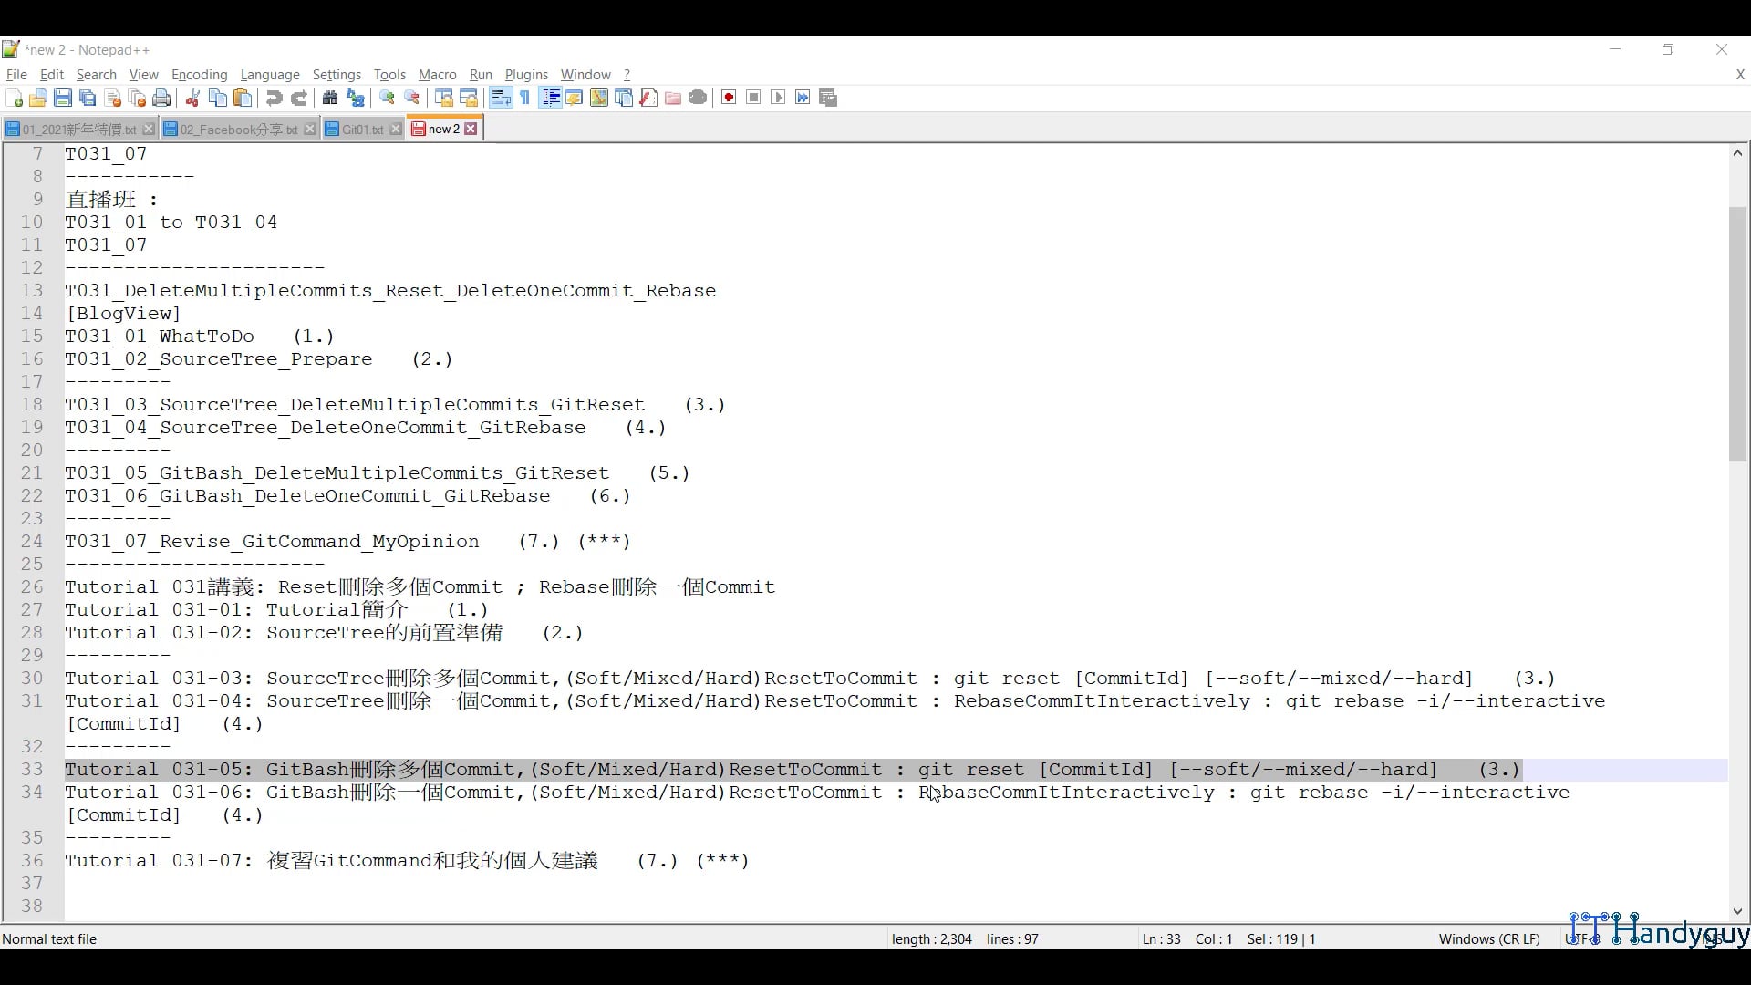1751x985 pixels.
Task: Click the vertical scrollbar down arrow
Action: 1737,911
